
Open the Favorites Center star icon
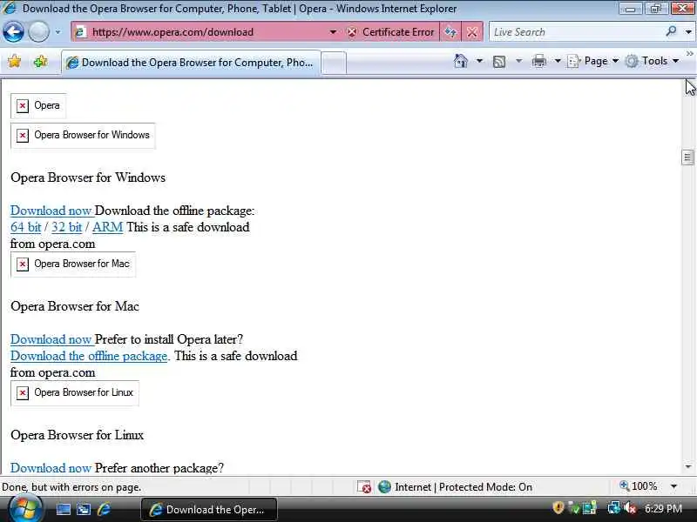coord(15,61)
